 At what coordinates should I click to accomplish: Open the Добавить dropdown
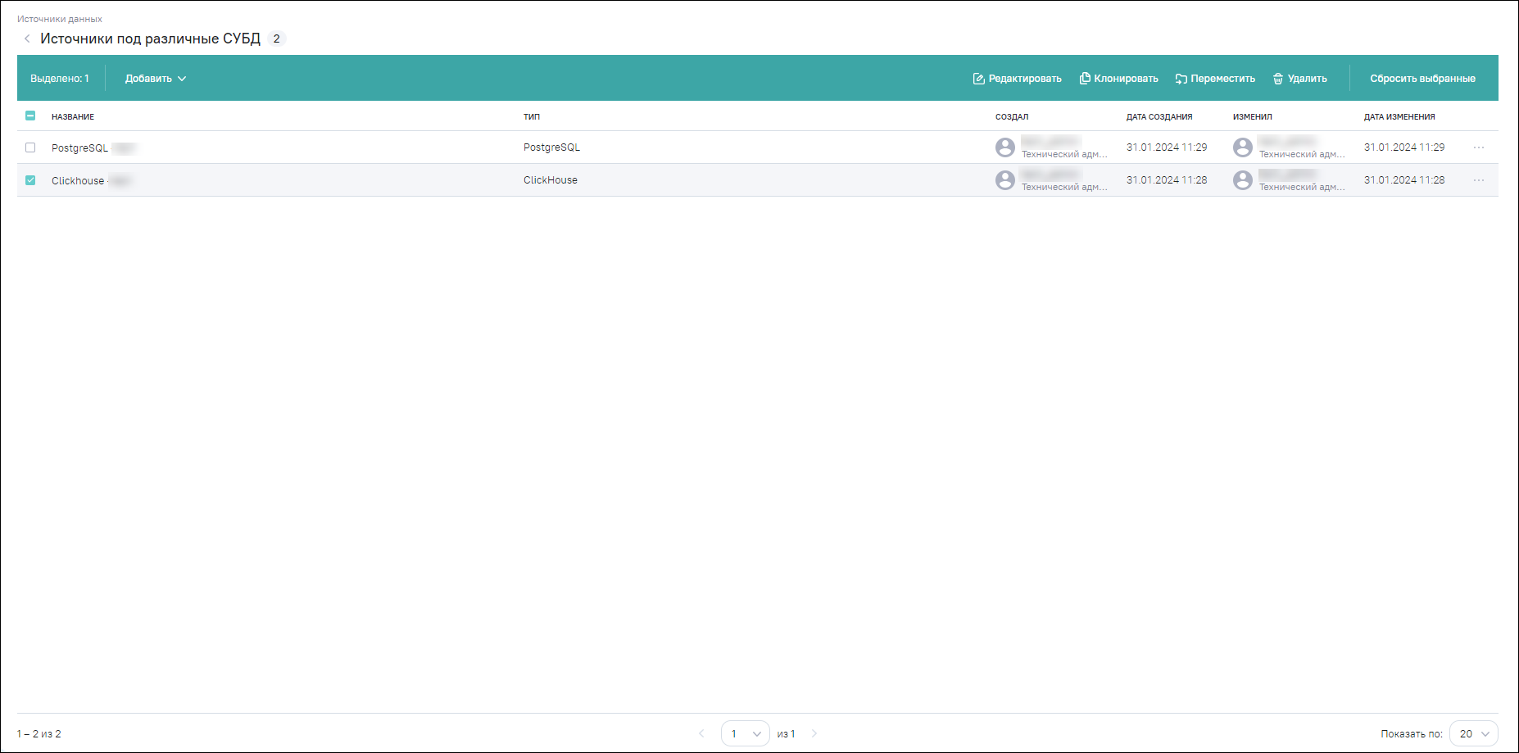coord(156,79)
